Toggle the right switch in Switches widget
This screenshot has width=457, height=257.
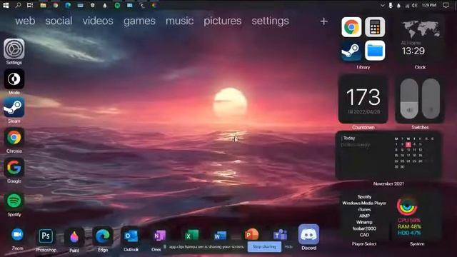(431, 99)
